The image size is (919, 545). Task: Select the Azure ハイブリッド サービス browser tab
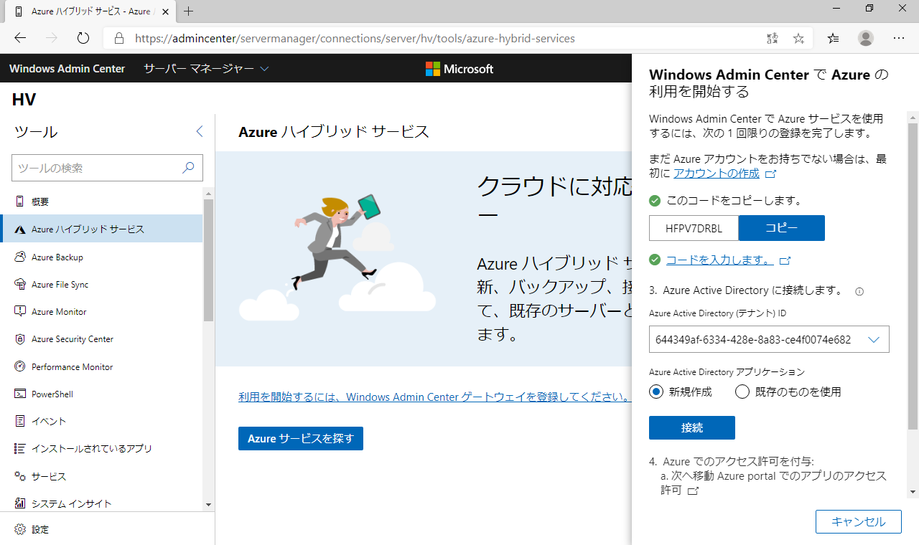click(91, 11)
